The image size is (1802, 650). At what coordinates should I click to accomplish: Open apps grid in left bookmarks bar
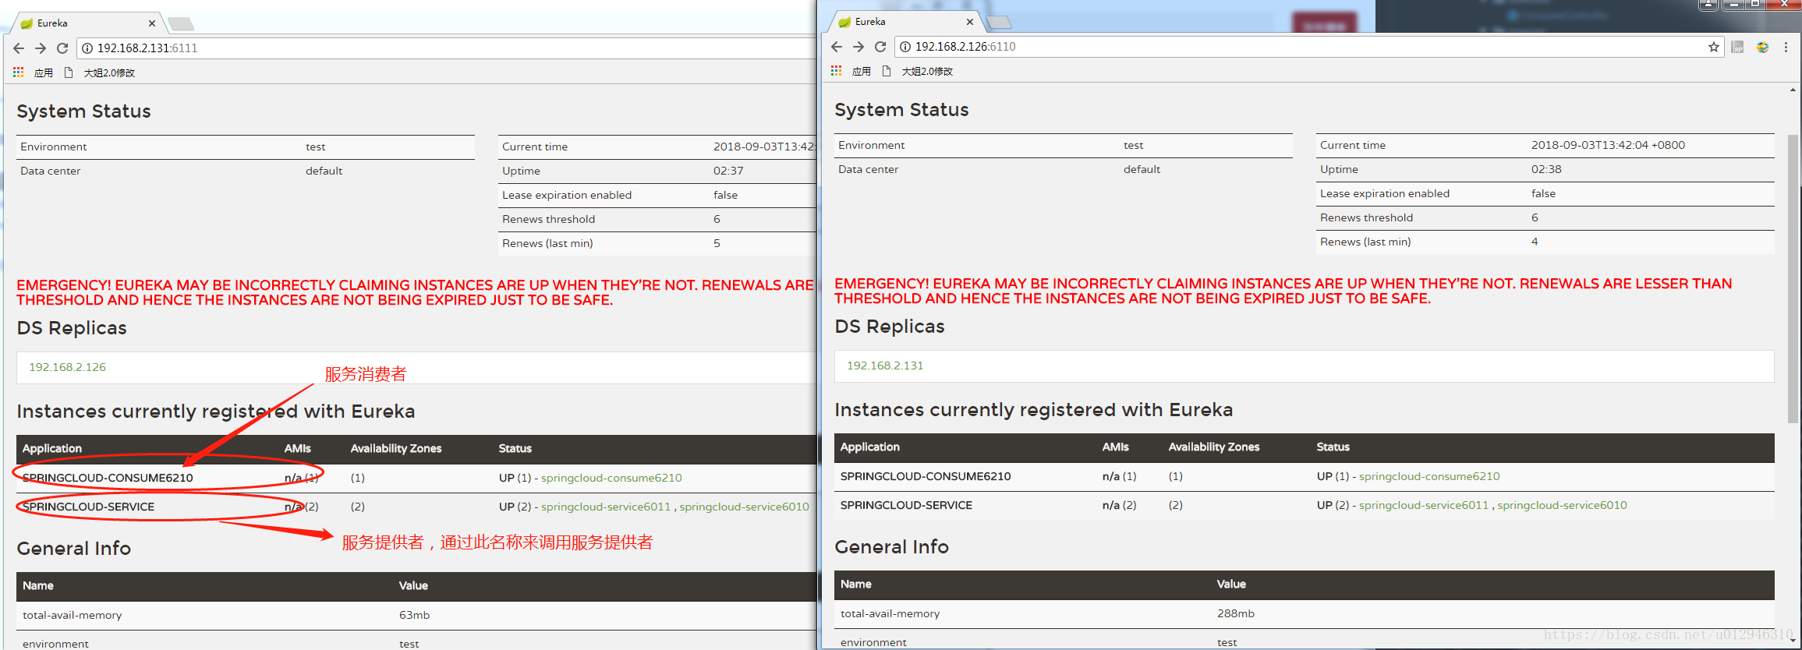(x=18, y=72)
